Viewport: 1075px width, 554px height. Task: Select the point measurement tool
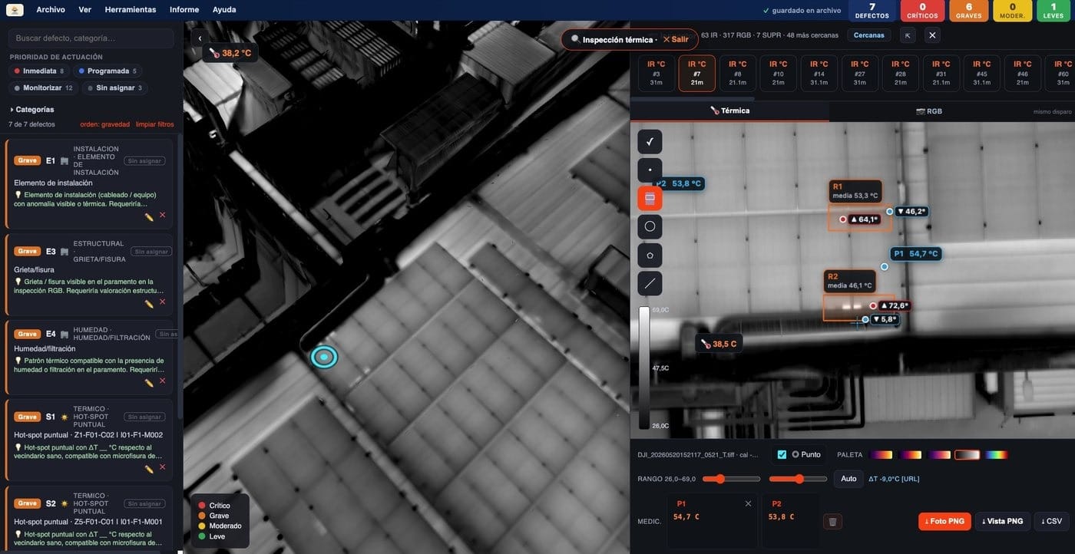point(650,170)
